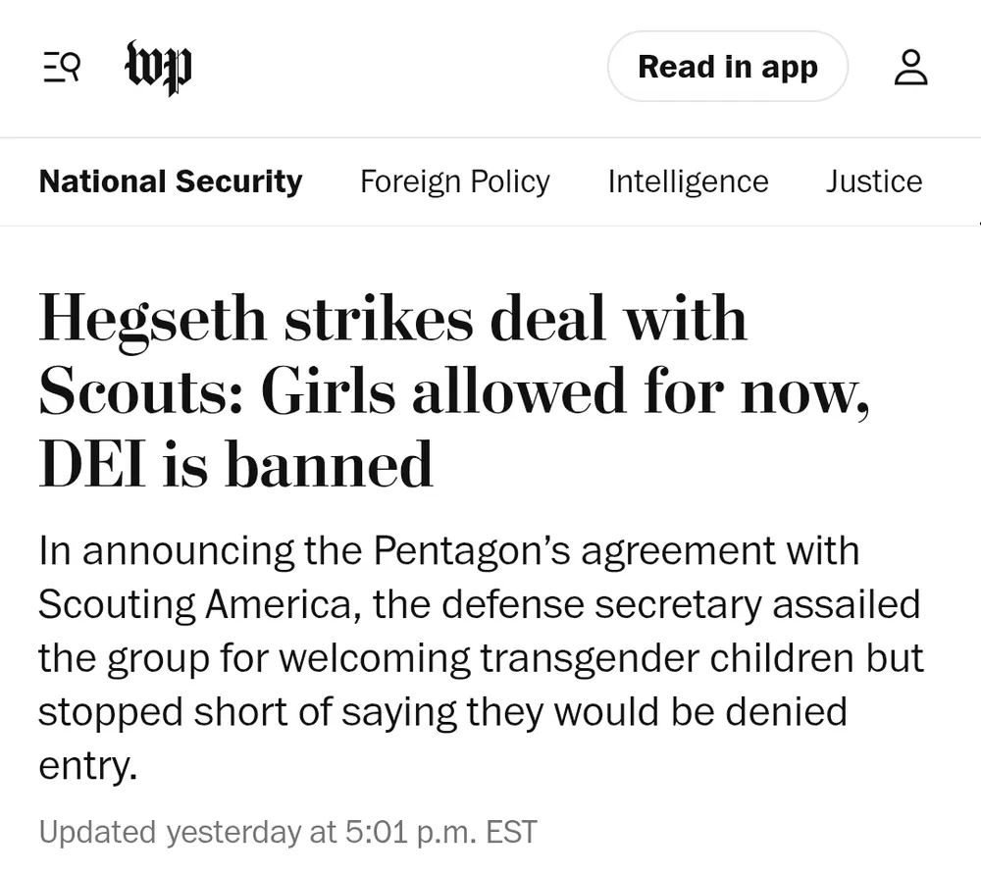Open the menu and search icon

pos(62,68)
